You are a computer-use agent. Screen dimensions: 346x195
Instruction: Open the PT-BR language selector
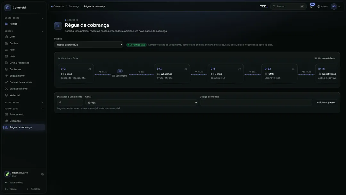coord(323,7)
